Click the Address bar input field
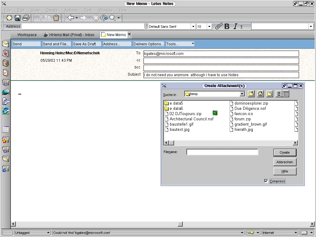Screen dimensions: 316x237 [x=83, y=27]
